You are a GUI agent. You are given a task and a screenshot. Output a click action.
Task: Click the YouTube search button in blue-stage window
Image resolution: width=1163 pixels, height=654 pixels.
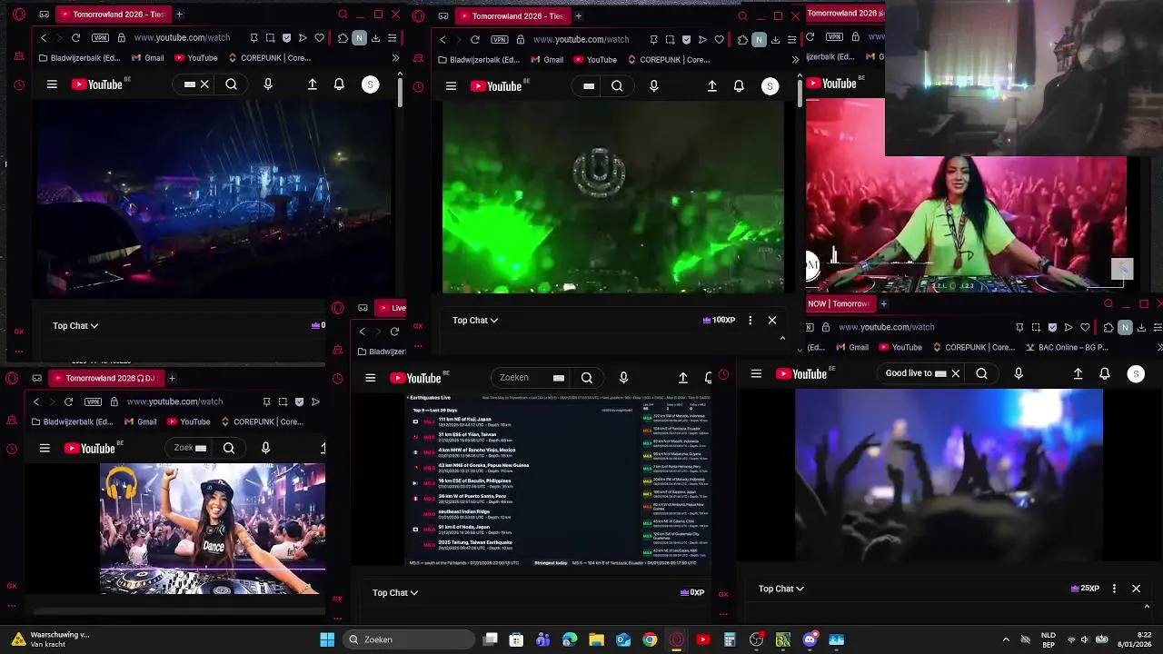tap(232, 84)
